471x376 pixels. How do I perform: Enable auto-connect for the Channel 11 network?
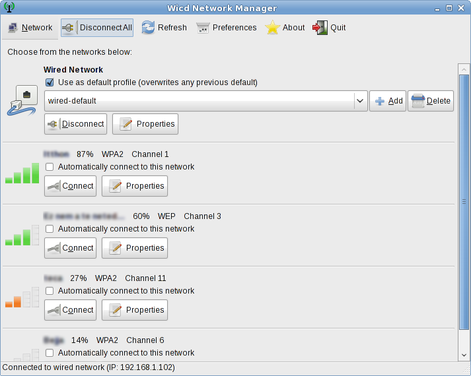pyautogui.click(x=50, y=291)
